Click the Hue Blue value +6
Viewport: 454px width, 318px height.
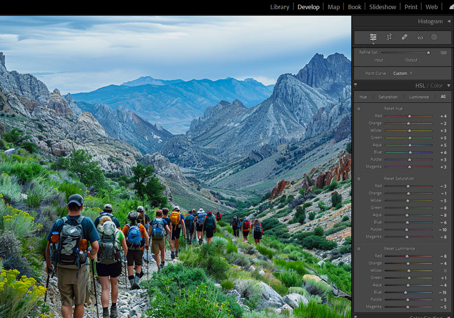pyautogui.click(x=444, y=152)
